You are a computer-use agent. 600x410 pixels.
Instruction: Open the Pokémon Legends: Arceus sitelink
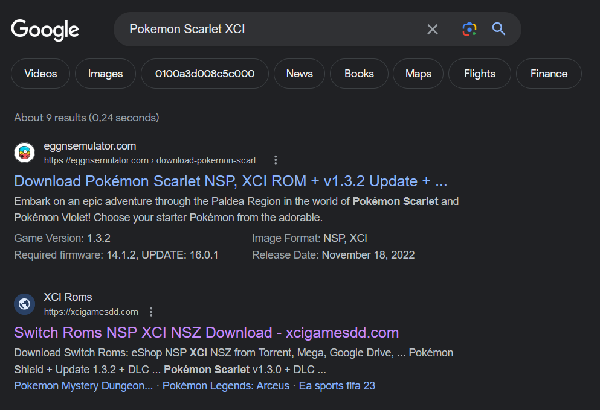[x=226, y=386]
